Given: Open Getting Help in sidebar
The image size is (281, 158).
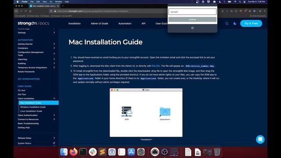Looking at the screenshot, I should click(x=24, y=128).
